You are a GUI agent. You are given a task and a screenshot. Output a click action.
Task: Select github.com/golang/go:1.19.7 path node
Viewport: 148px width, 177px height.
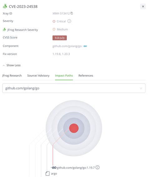pyautogui.click(x=76, y=168)
